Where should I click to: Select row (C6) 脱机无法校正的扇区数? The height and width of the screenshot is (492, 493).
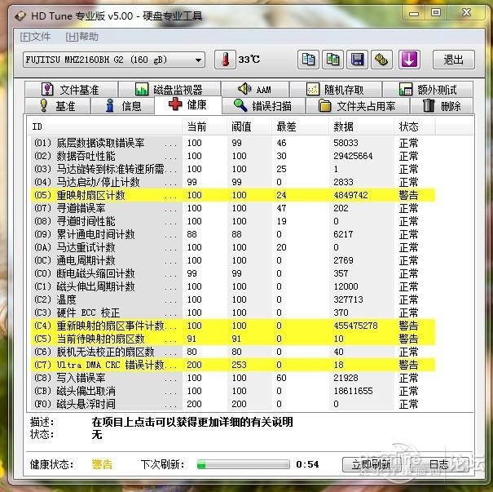(233, 352)
